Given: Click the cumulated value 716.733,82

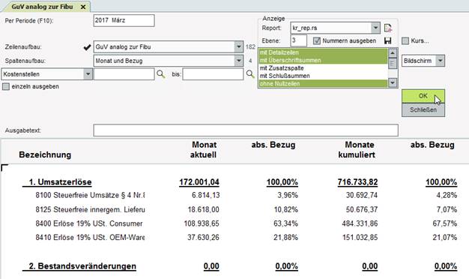Looking at the screenshot, I should coord(357,182).
